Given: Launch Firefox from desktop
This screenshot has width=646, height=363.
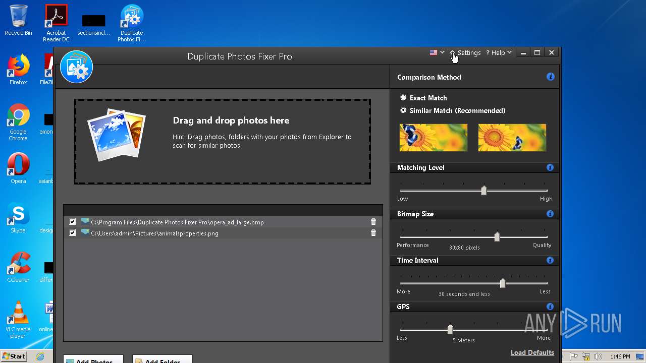Looking at the screenshot, I should [18, 70].
